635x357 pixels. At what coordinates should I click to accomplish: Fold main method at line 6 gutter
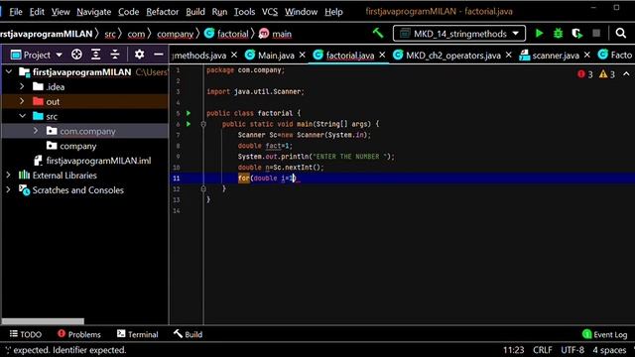(203, 124)
